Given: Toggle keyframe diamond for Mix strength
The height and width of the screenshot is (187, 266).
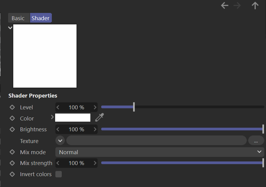Looking at the screenshot, I should point(12,163).
